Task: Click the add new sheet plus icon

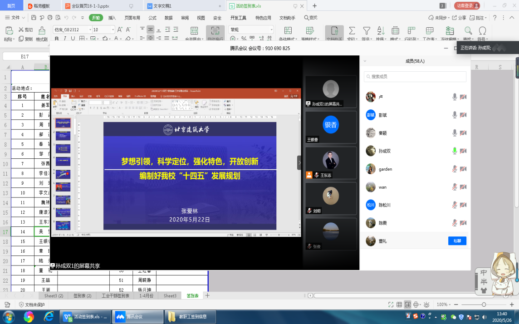Action: (207, 295)
